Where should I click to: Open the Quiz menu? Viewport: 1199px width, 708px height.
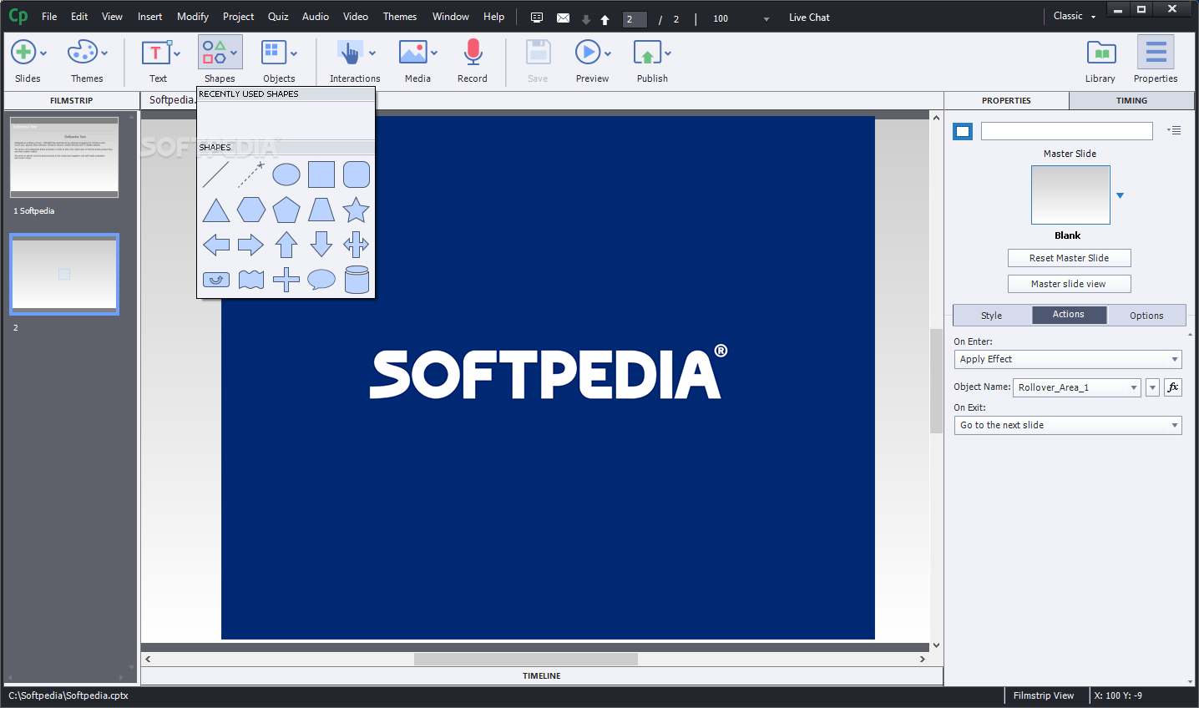[x=278, y=17]
